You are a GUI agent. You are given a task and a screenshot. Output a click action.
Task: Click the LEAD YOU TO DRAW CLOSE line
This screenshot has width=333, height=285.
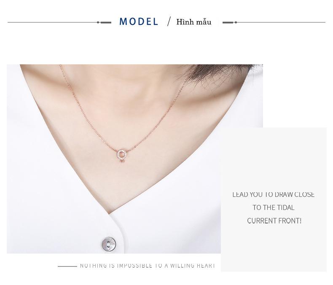pyautogui.click(x=274, y=194)
